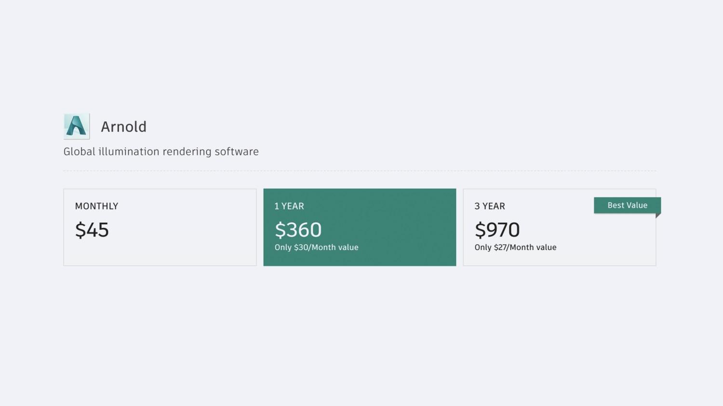Click the word 'Global' in the subtitle
723x406 pixels.
coord(80,152)
